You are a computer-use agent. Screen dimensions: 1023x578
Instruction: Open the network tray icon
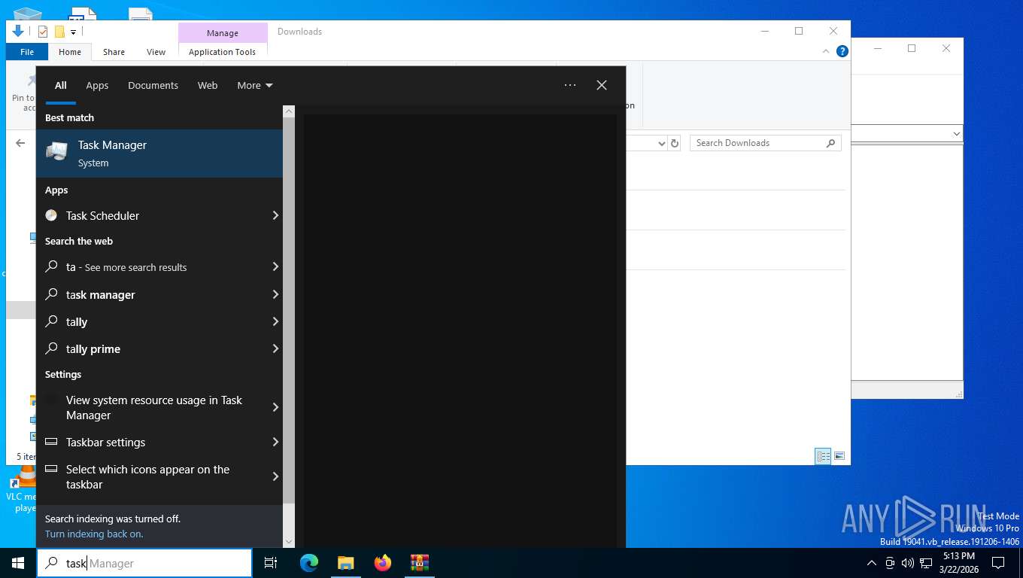(926, 563)
